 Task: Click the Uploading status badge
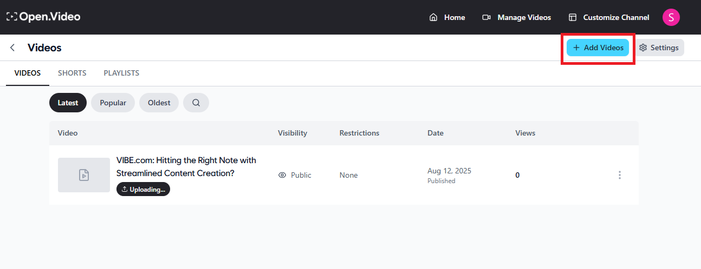143,189
